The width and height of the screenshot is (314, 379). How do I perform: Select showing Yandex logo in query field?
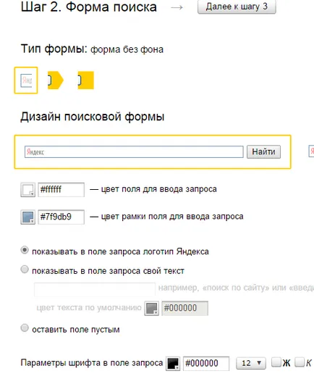point(25,250)
